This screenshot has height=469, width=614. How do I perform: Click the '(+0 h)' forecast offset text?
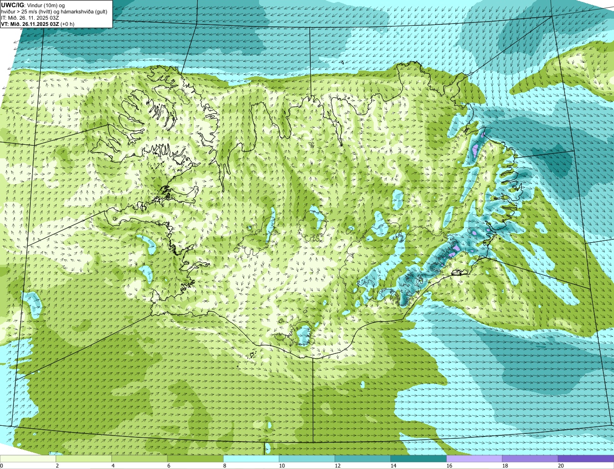pos(68,24)
